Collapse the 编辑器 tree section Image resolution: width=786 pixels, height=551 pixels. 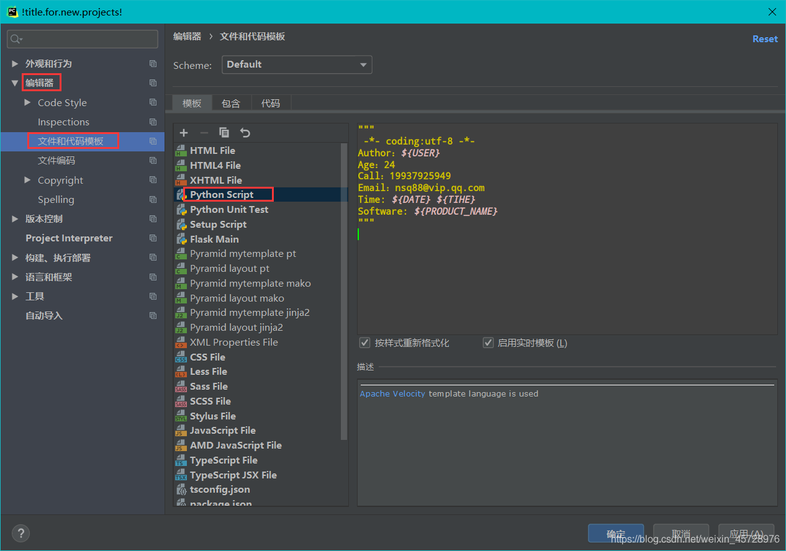[x=15, y=83]
